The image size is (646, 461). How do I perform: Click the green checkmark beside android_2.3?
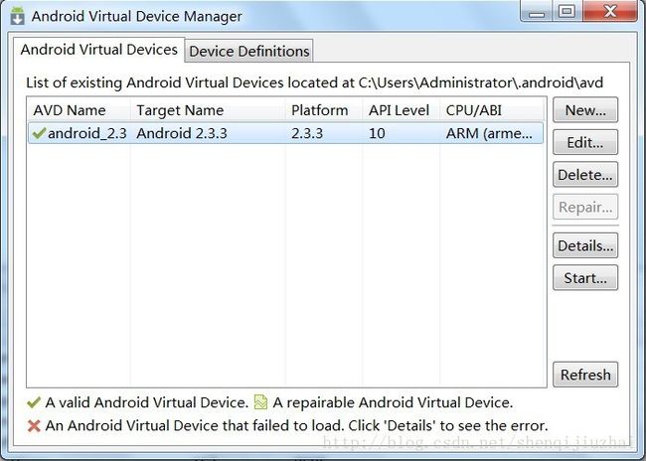coord(39,133)
